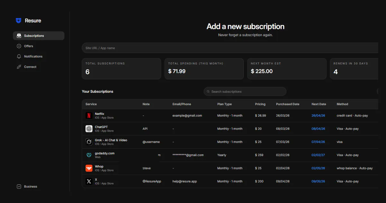Click help@resure.app email cell
Screen dimensions: 386x203
[185, 181]
